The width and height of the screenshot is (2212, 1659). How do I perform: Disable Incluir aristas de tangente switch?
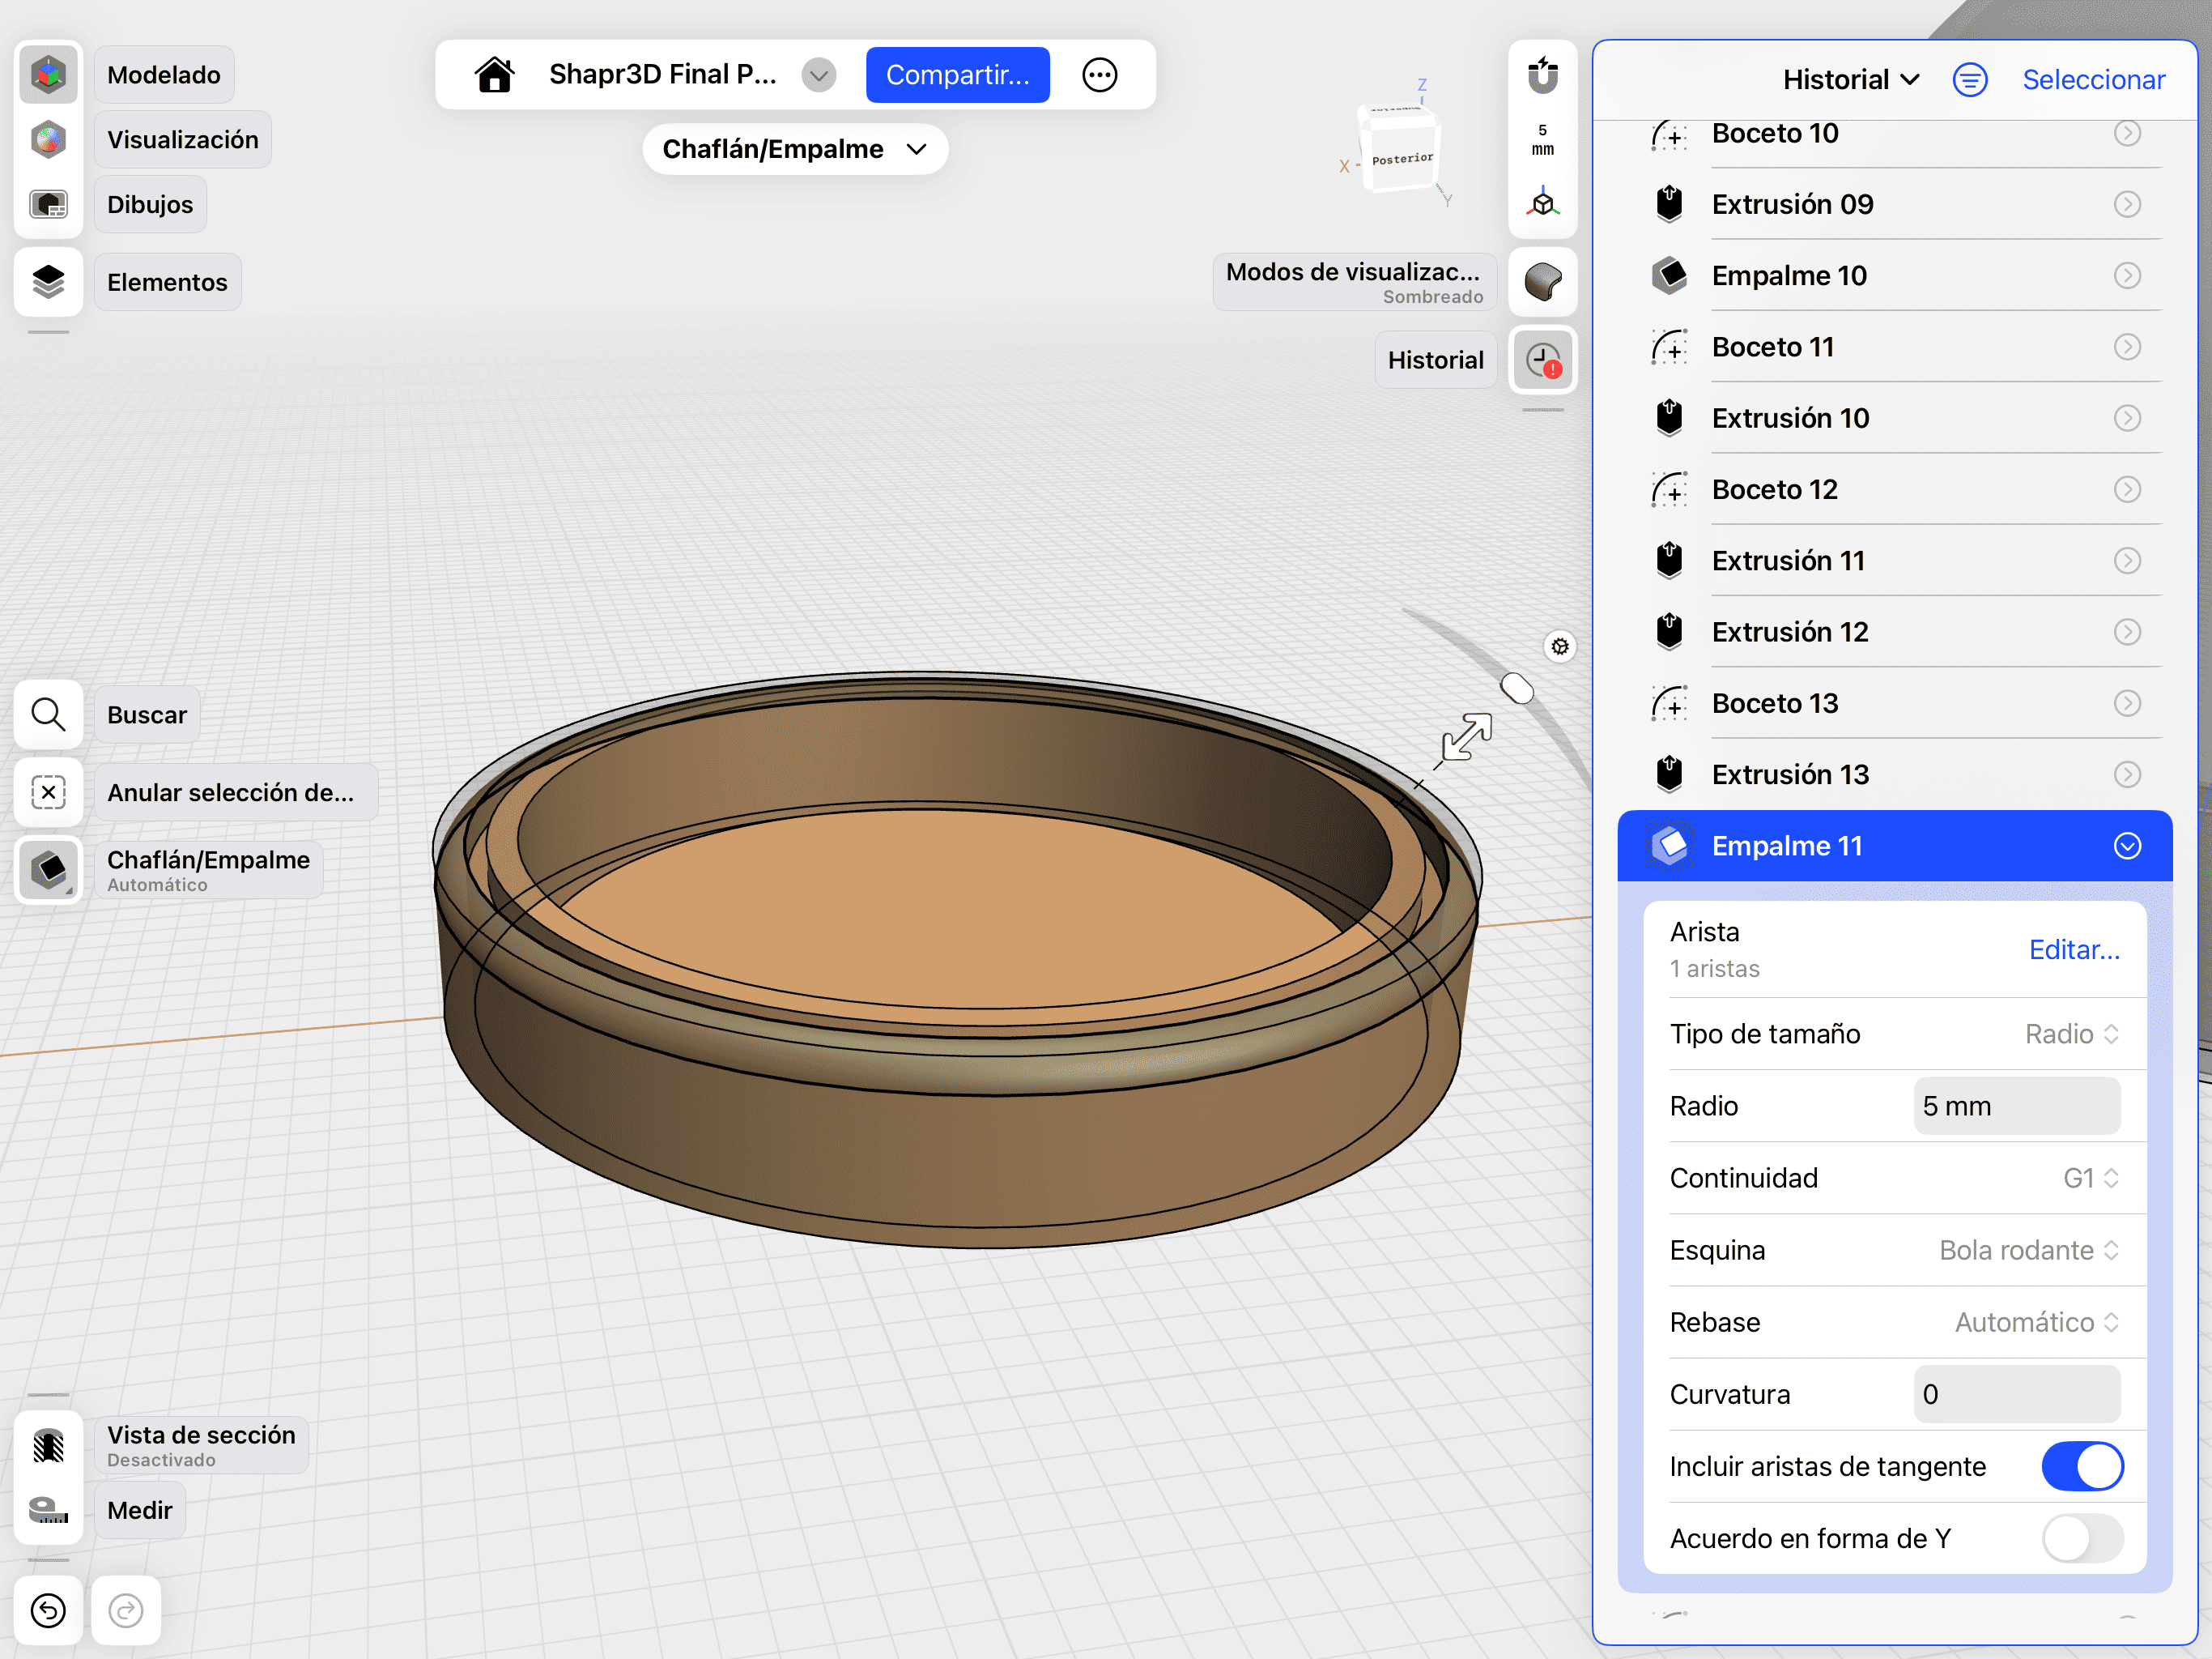[x=2082, y=1466]
